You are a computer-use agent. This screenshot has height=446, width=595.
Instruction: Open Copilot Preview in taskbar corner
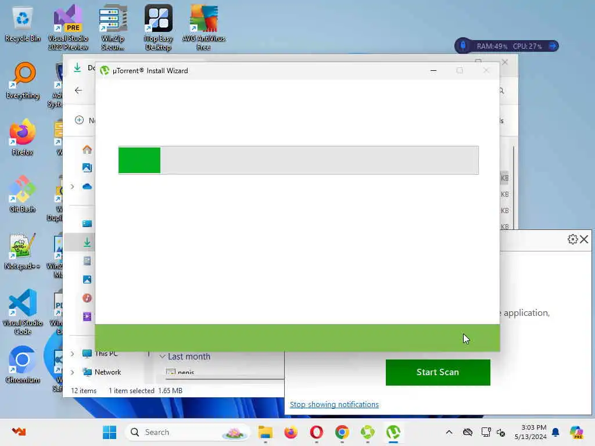(576, 432)
